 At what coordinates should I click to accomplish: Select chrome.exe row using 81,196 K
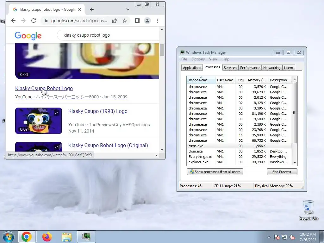239,114
